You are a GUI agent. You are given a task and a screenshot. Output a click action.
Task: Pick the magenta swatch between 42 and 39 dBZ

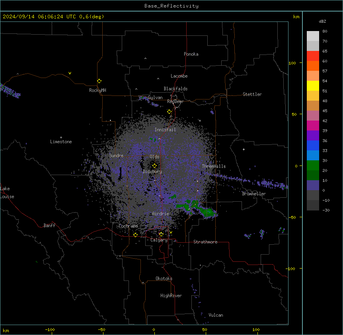click(313, 125)
